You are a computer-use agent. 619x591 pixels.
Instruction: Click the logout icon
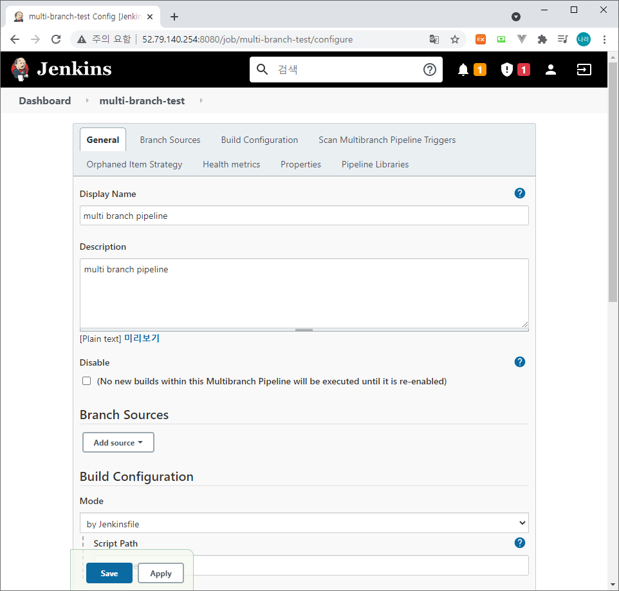tap(584, 70)
